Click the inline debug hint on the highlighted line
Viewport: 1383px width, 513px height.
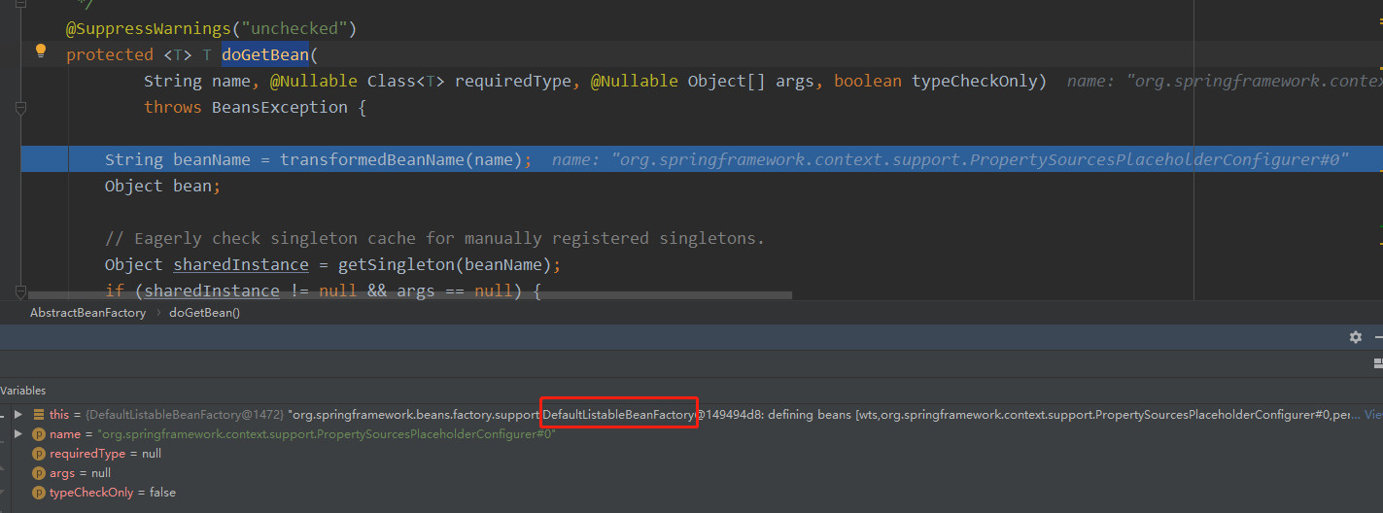950,159
